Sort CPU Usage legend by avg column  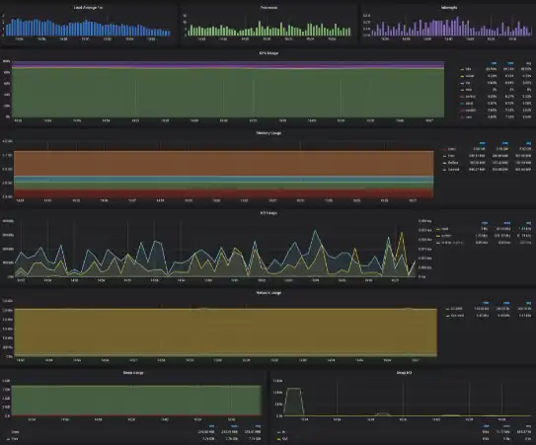(x=528, y=63)
